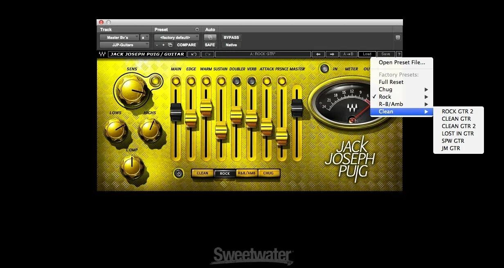Select the R&B/AMB guitar type button
This screenshot has height=268, width=504.
pos(247,173)
